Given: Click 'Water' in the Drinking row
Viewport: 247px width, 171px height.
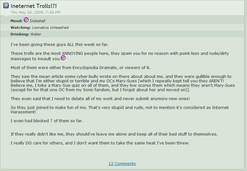Looking at the screenshot, I should 36,34.
